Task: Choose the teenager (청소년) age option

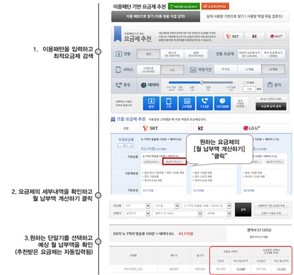Action: click(172, 54)
